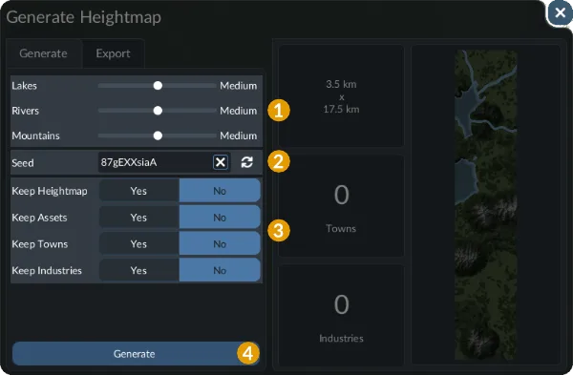Click the 'Seed' label
The image size is (573, 375).
23,163
